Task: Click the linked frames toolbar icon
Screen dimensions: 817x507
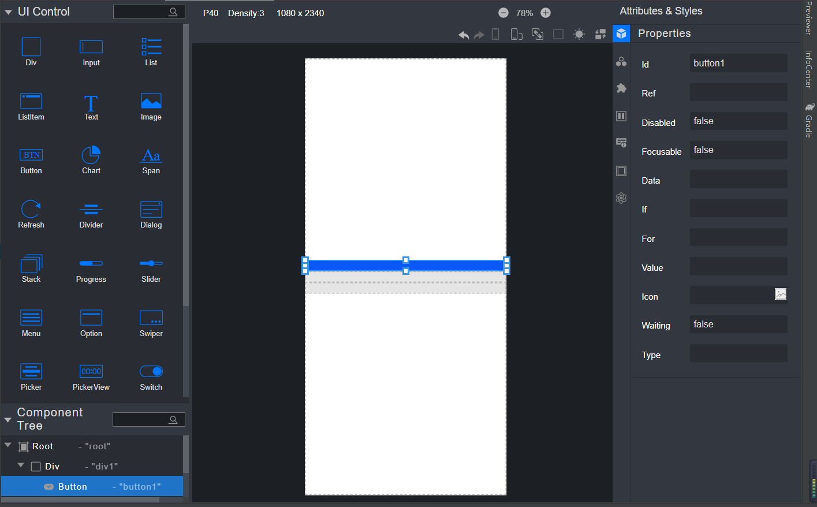Action: point(538,35)
